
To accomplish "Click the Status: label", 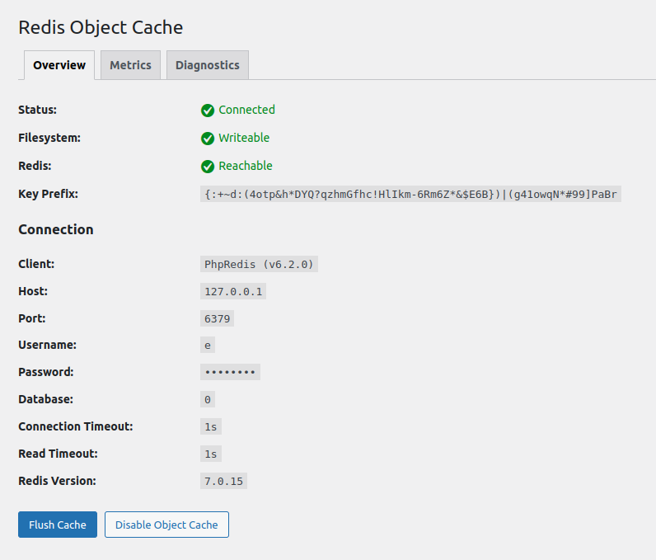I will point(38,110).
